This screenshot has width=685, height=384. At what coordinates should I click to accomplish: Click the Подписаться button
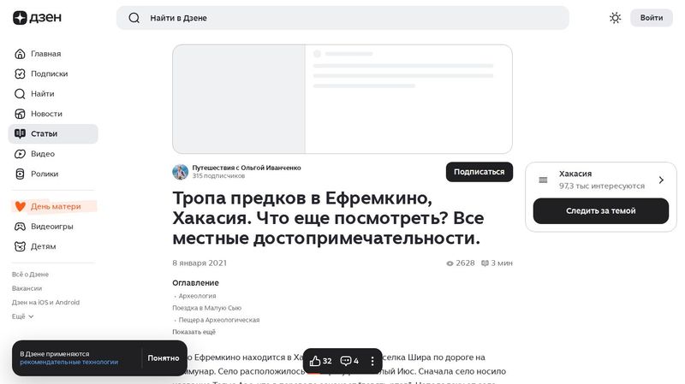tap(479, 172)
